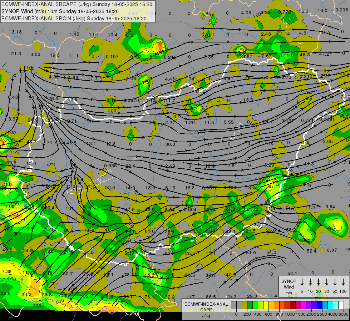Click the 52.4 value on the map
350x321 pixels.
(311, 251)
